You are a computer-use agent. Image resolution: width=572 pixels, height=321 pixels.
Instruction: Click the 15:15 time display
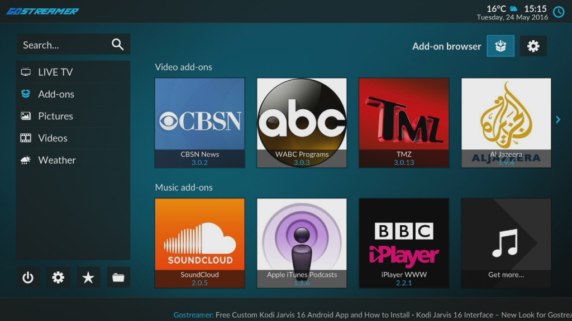(x=535, y=9)
